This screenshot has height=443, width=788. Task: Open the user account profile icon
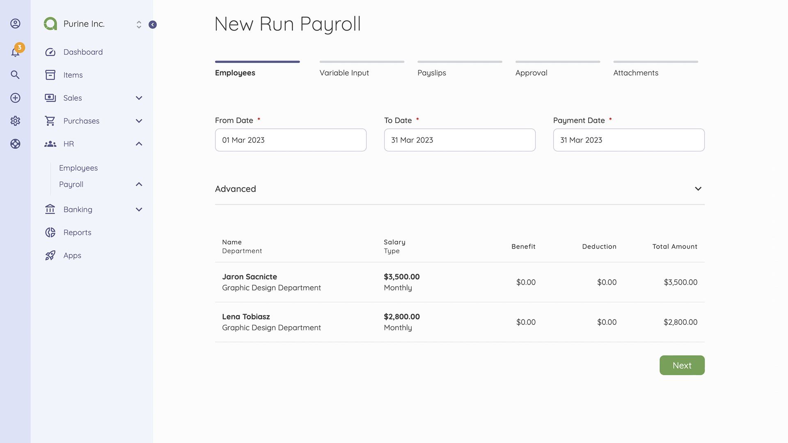[x=15, y=23]
